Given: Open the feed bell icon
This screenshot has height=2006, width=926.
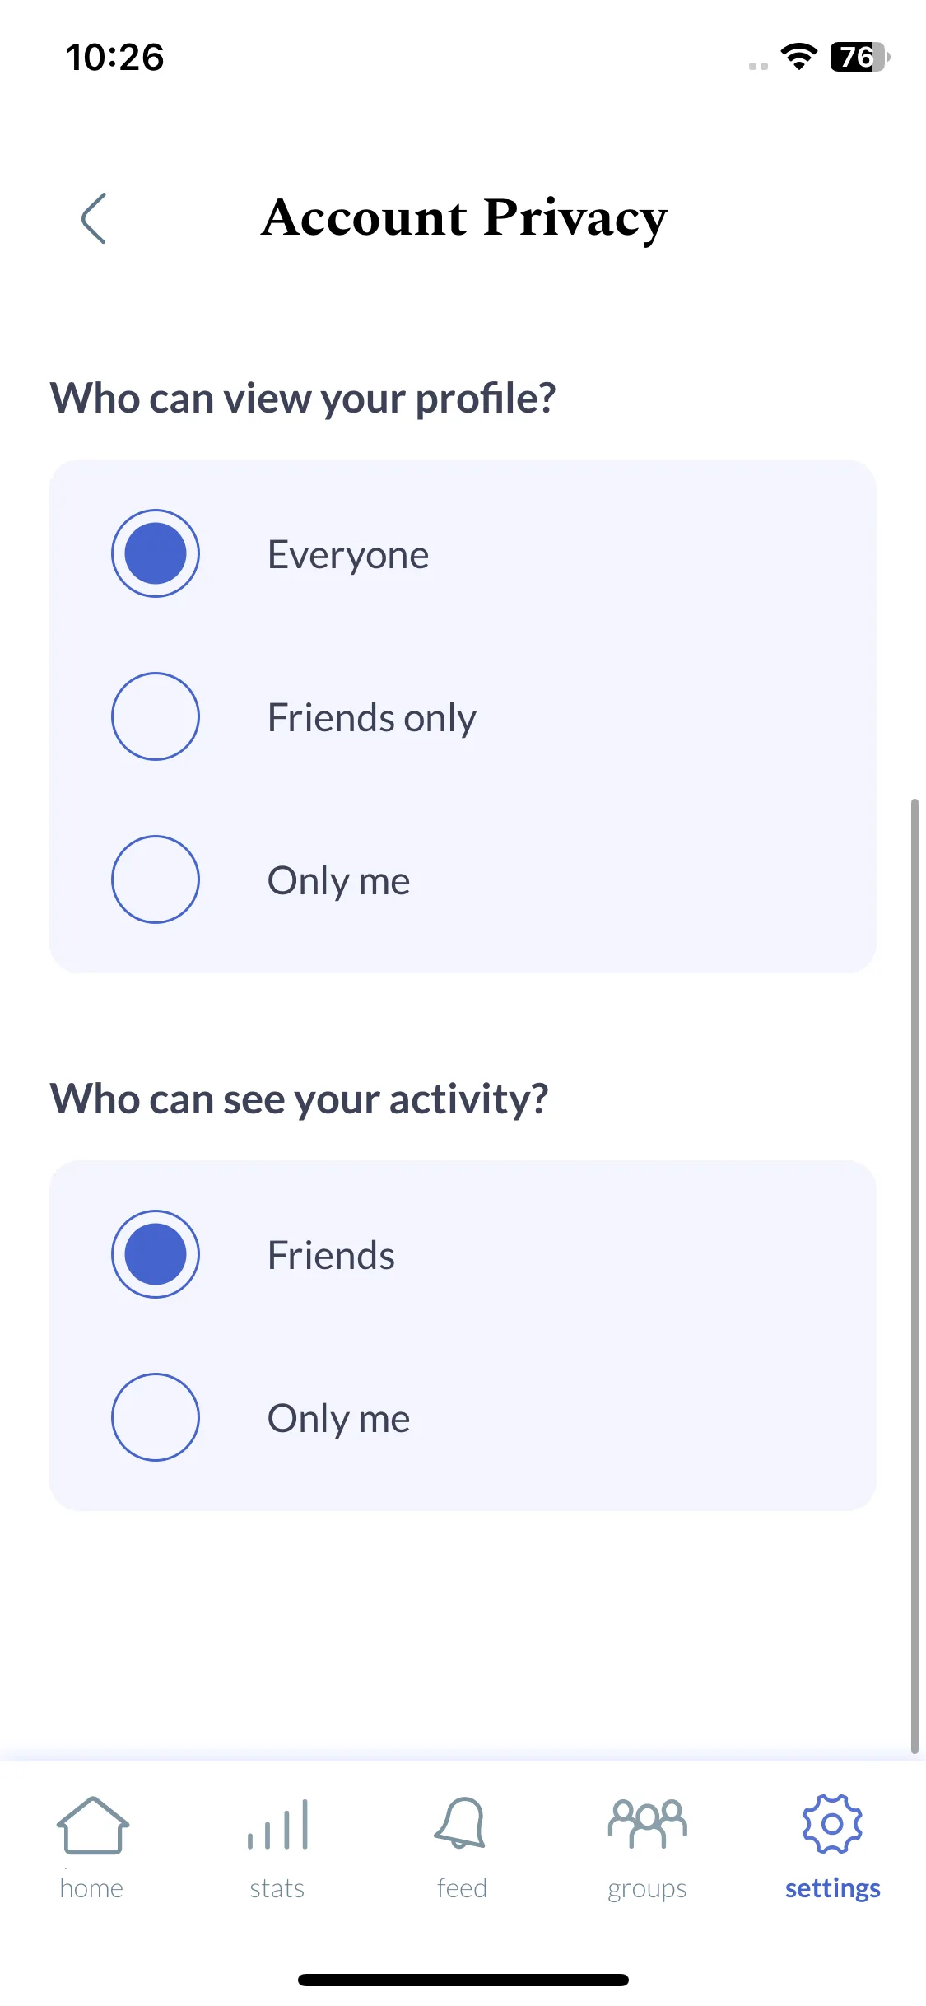Looking at the screenshot, I should 461,1823.
